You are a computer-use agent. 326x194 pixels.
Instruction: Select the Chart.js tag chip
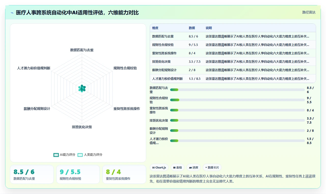(x=159, y=167)
